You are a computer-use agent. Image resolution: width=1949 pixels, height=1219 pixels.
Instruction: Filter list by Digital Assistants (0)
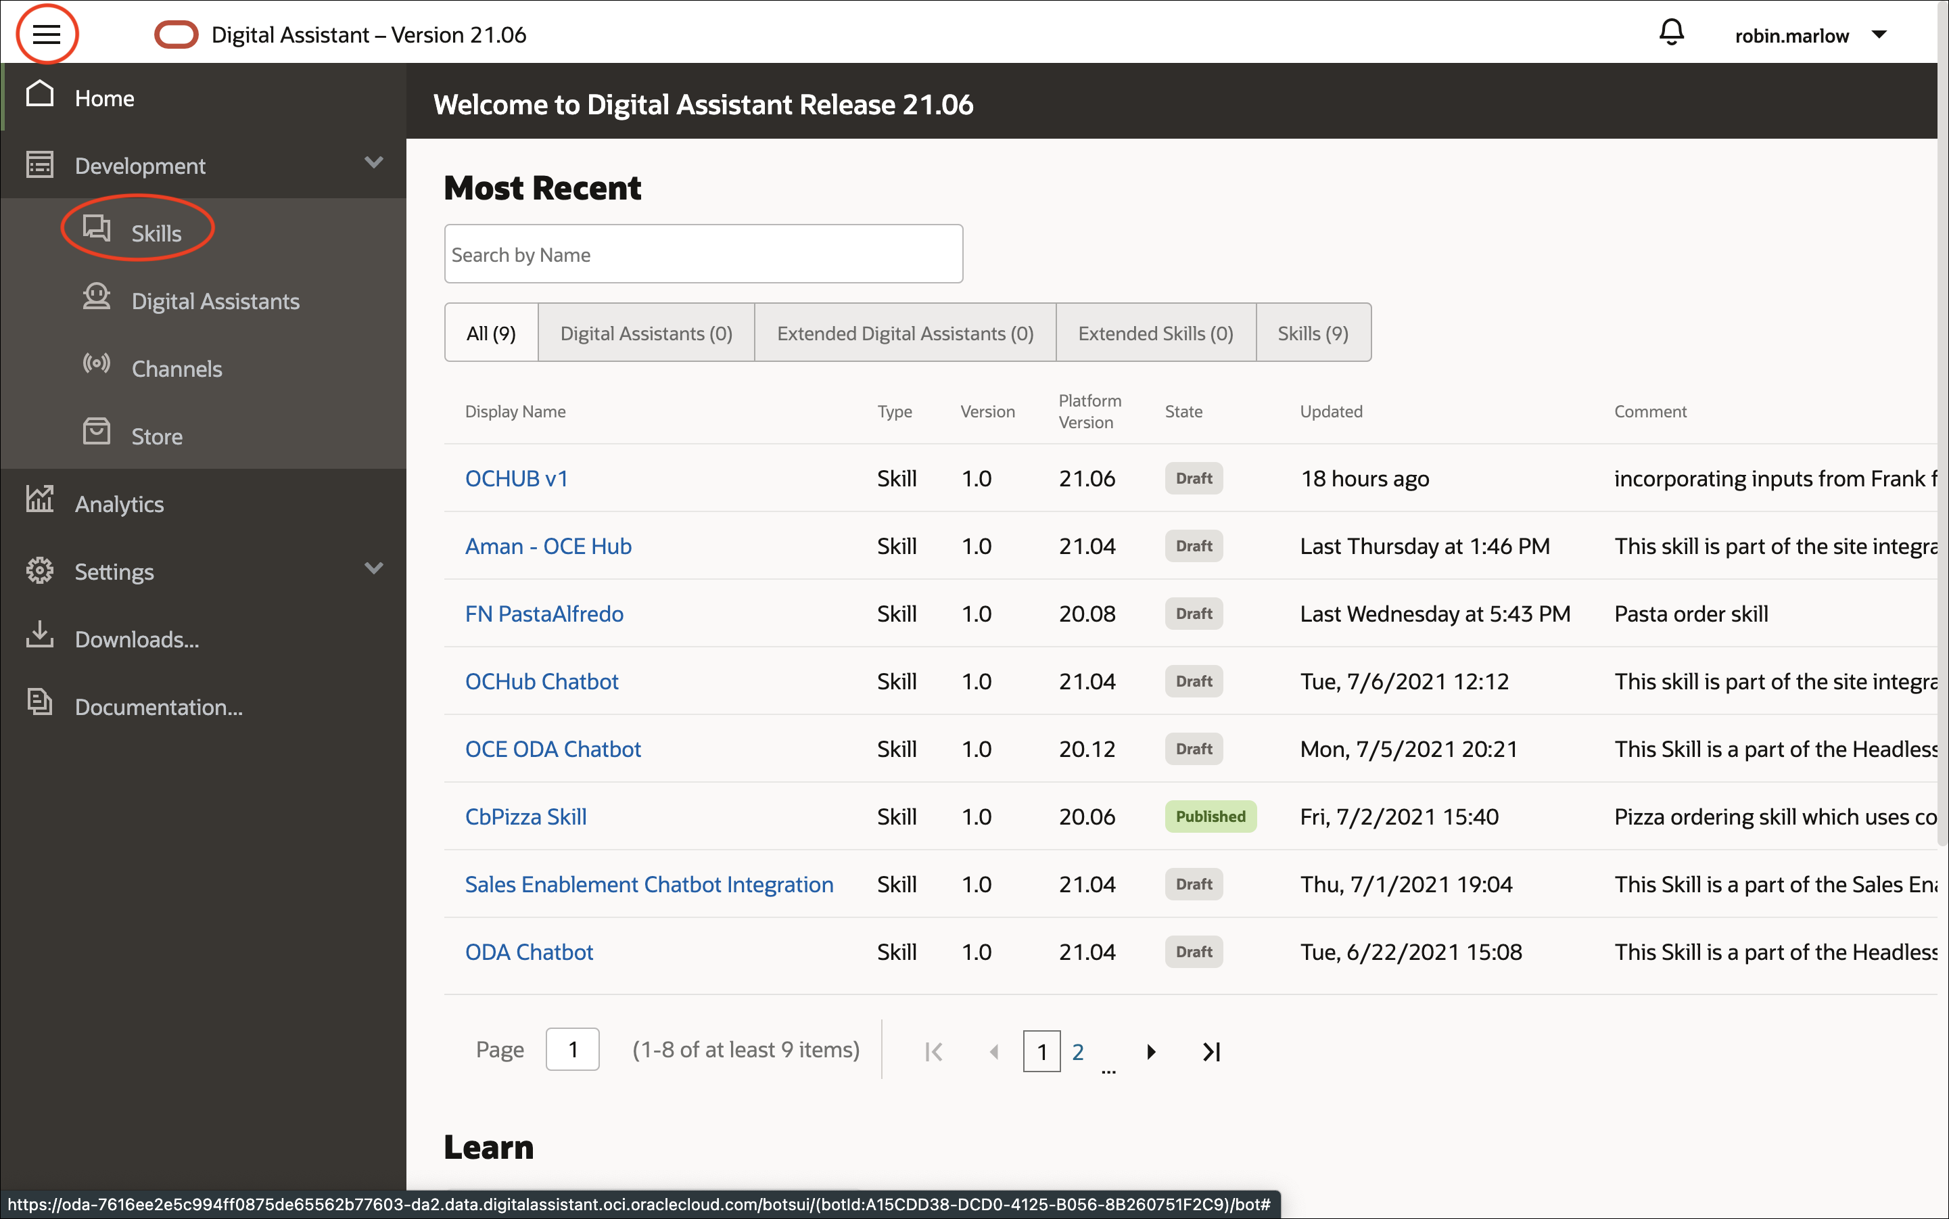click(x=645, y=332)
